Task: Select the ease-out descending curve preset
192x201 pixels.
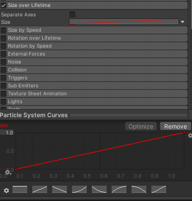Action: (x=99, y=190)
